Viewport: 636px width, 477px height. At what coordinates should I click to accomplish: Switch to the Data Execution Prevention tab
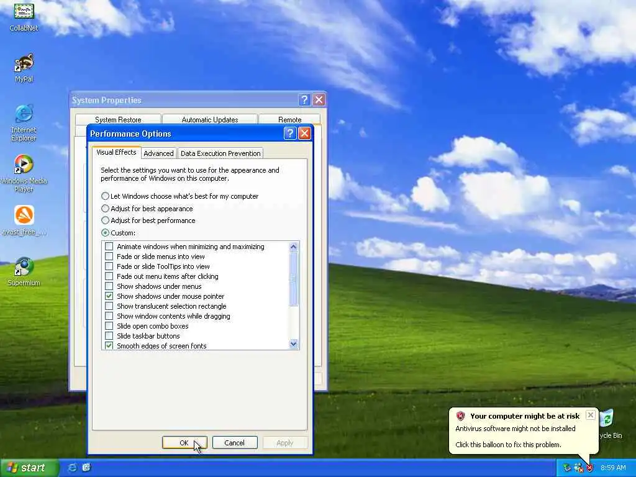[220, 153]
